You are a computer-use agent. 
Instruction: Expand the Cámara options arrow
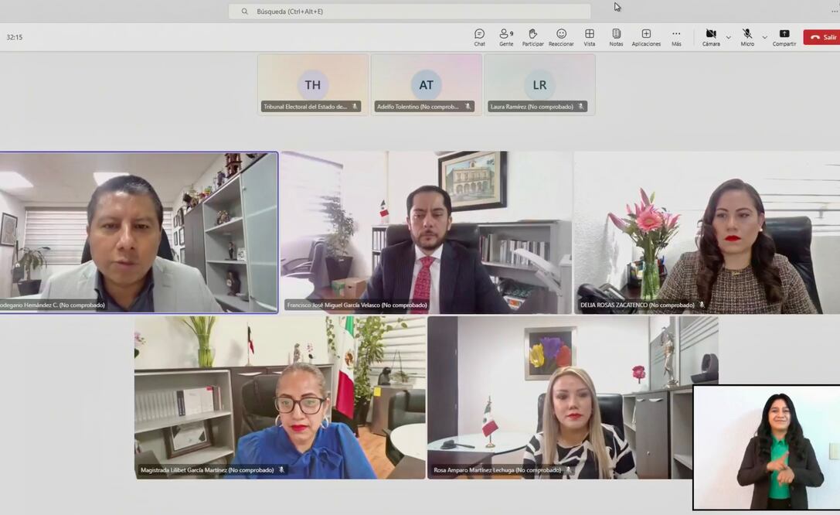pyautogui.click(x=728, y=37)
